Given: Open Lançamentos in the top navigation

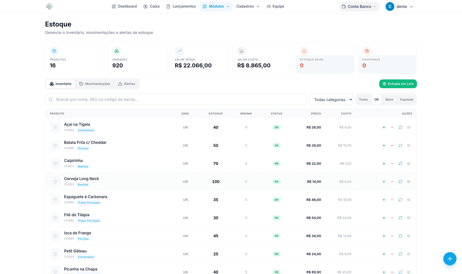Looking at the screenshot, I should point(181,7).
